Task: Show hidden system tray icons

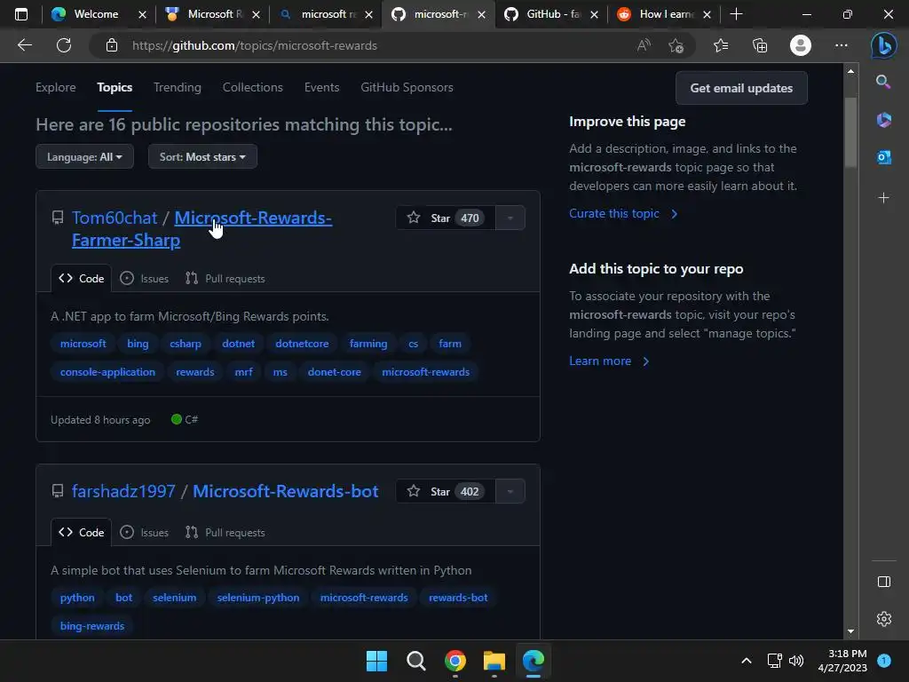Action: (747, 661)
